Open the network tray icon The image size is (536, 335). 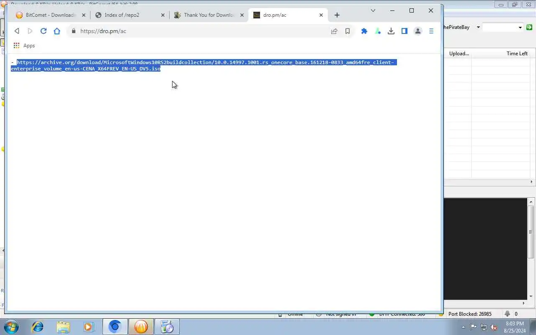(484, 327)
